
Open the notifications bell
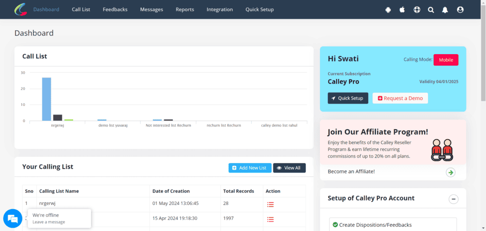coord(445,10)
